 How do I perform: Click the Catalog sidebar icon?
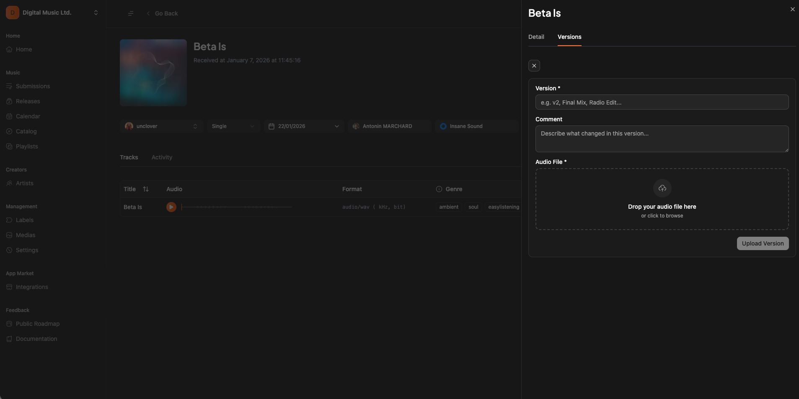pos(9,131)
